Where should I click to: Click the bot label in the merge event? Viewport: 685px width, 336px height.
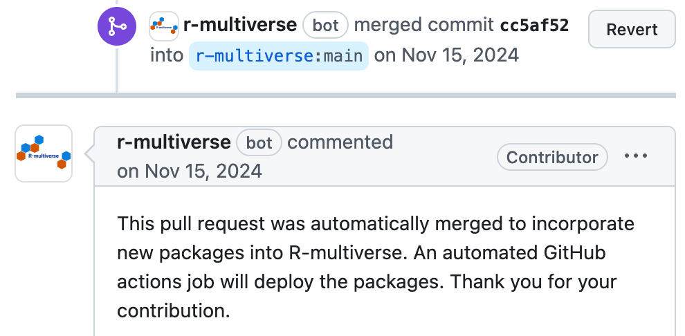coord(325,26)
